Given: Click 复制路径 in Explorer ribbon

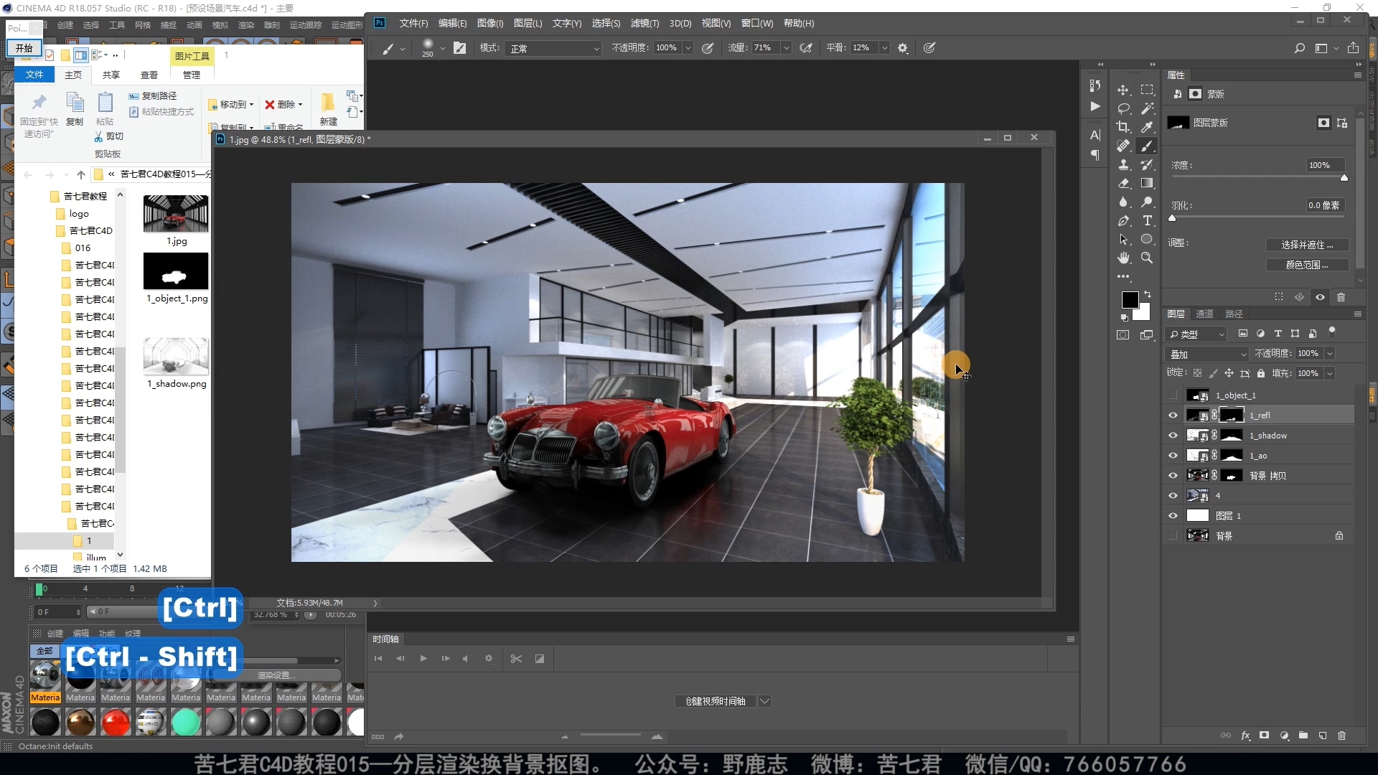Looking at the screenshot, I should (153, 96).
